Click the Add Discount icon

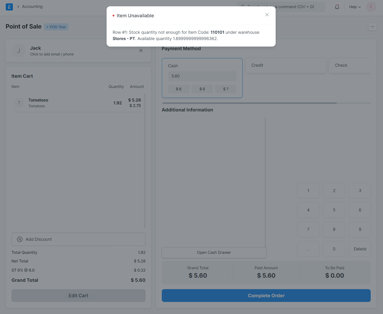[x=20, y=239]
